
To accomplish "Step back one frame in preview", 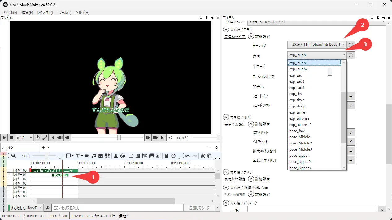I will [67, 138].
